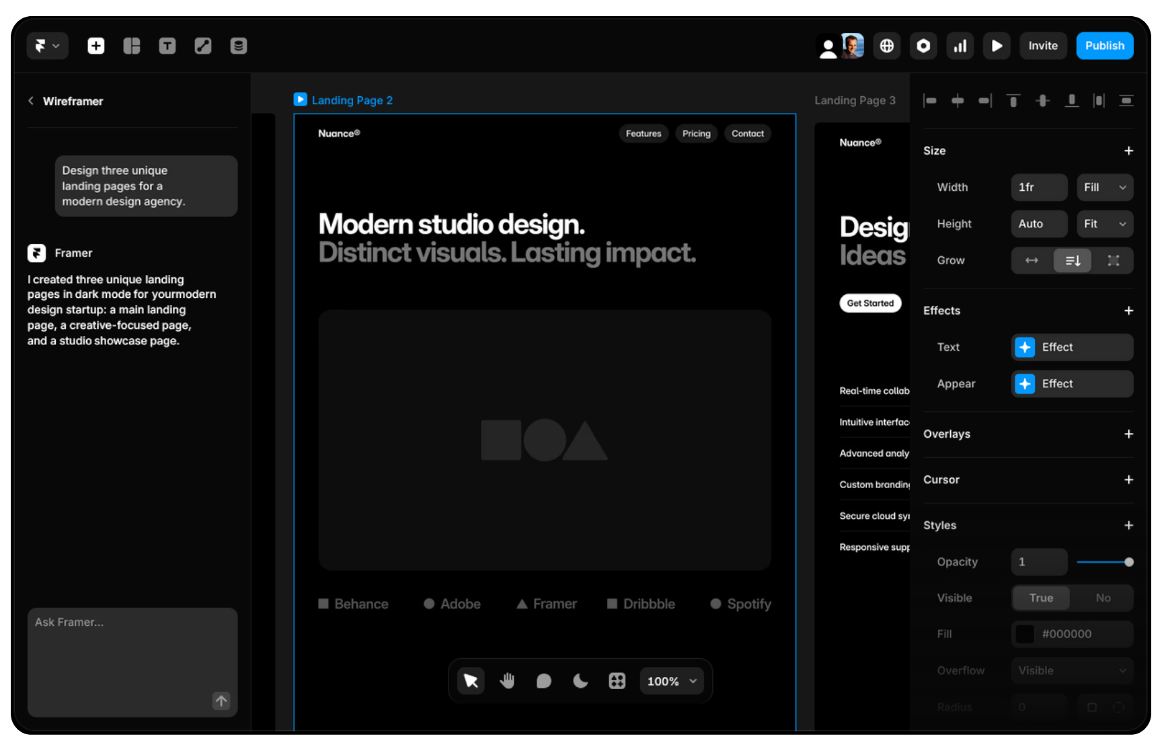Open the Vector tool in top toolbar
This screenshot has height=751, width=1162.
coord(202,45)
